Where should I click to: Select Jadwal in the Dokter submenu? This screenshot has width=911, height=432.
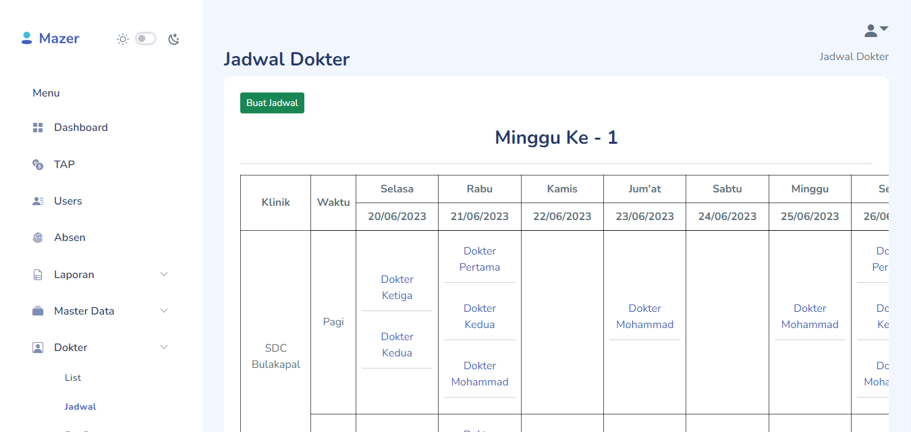[80, 407]
